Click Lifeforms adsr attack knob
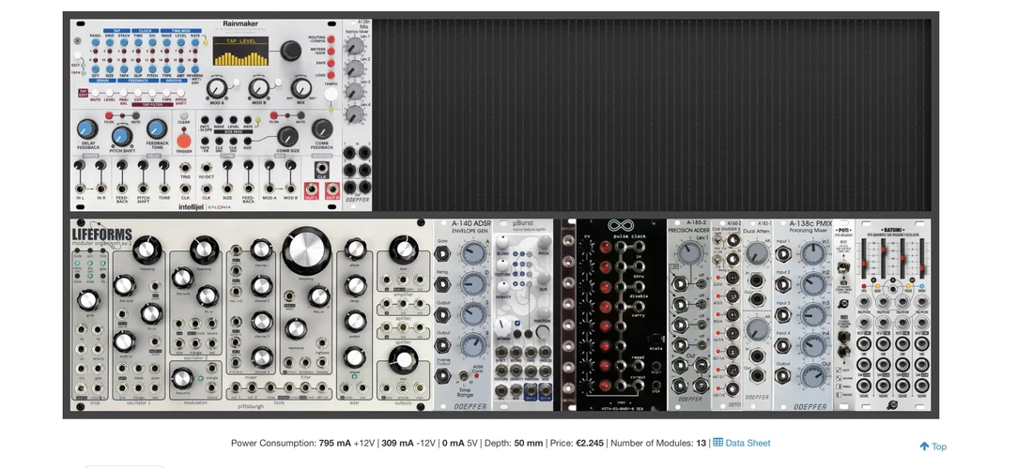This screenshot has height=469, width=1017. [x=355, y=250]
